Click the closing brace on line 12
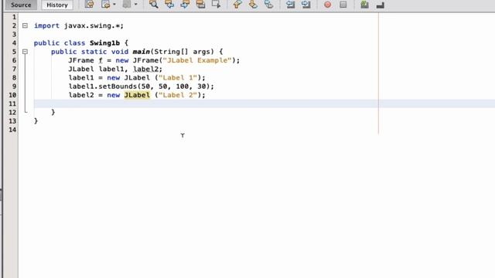Viewport: 495px width, 278px height. click(53, 112)
